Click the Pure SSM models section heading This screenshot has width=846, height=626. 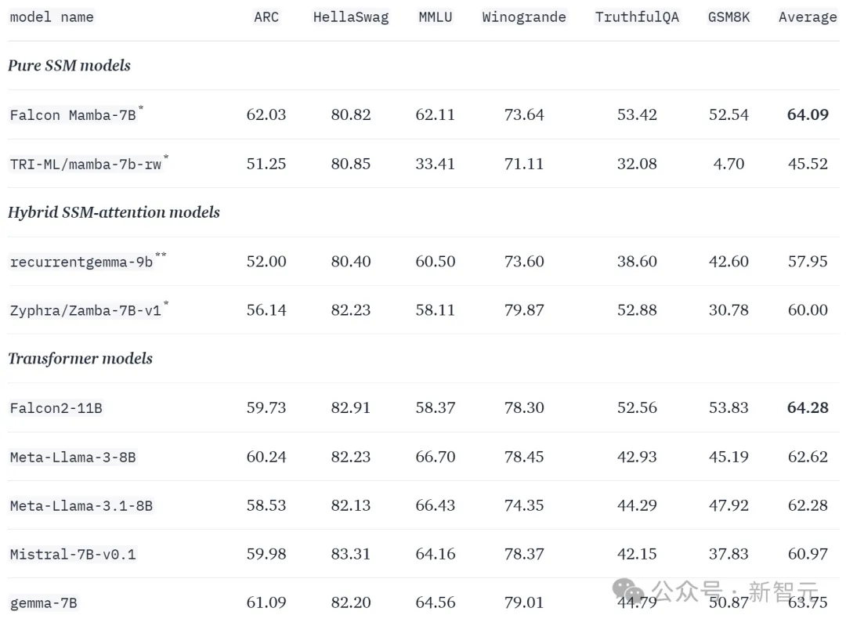(x=69, y=65)
